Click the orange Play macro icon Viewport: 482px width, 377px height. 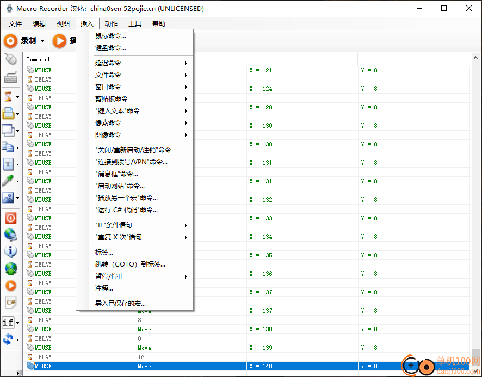[x=60, y=41]
